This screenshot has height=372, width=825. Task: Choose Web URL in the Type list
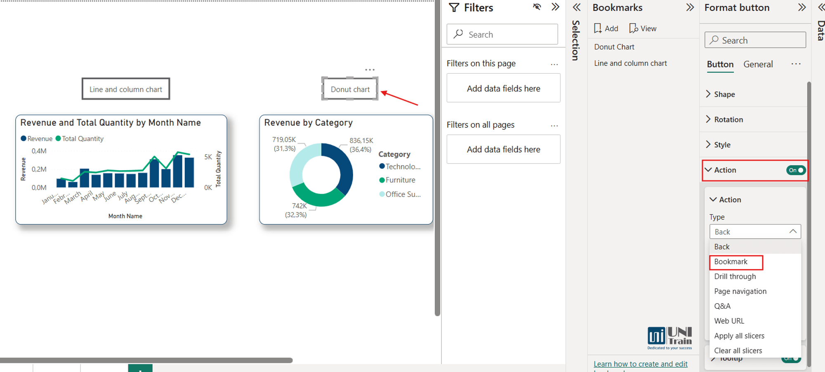[755, 321]
